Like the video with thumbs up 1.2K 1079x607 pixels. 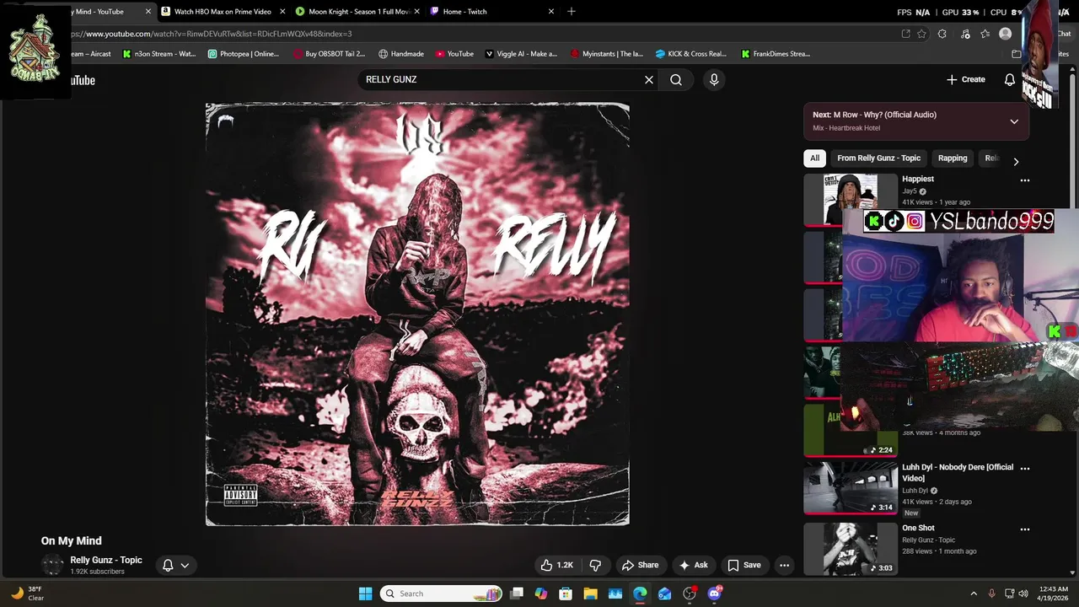[557, 565]
